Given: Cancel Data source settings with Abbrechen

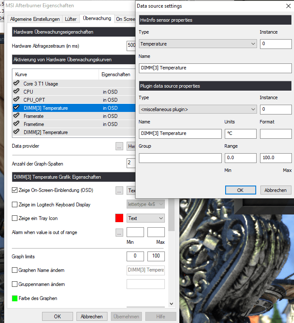Looking at the screenshot, I should (x=276, y=190).
